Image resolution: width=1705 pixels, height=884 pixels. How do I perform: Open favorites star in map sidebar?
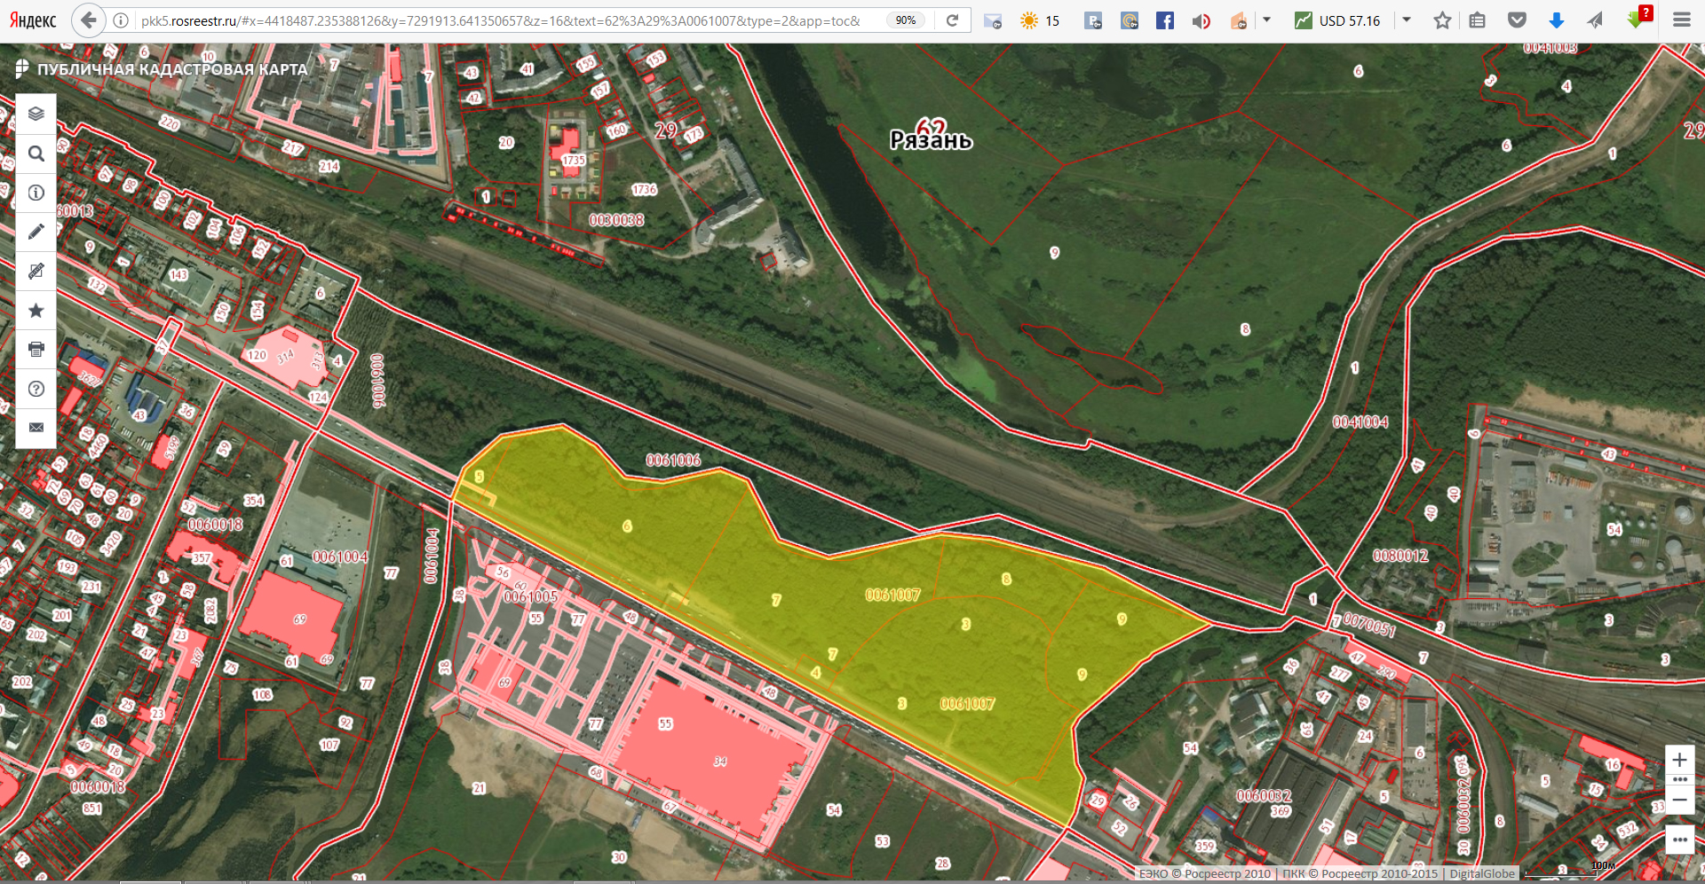point(36,310)
